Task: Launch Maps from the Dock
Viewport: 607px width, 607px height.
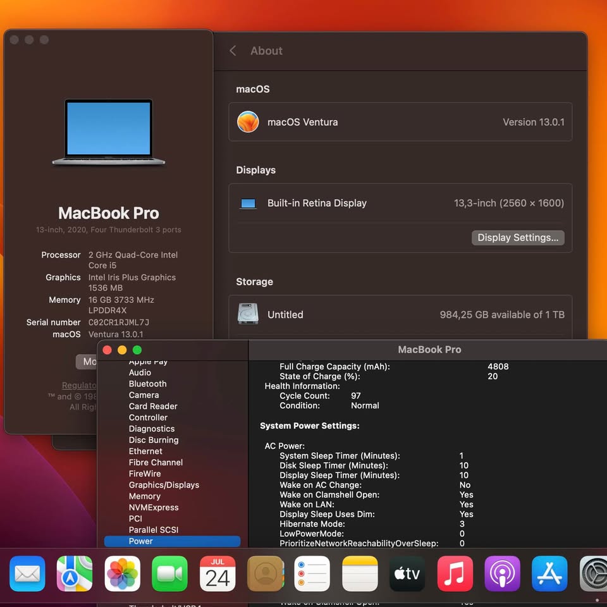Action: [75, 573]
